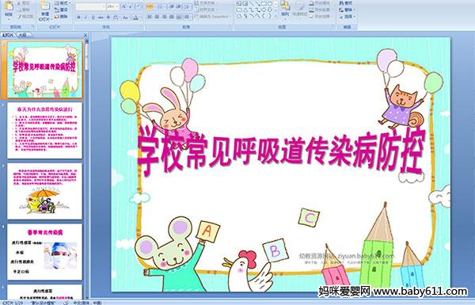Open the Replace (替换) dropdown

coord(347,10)
